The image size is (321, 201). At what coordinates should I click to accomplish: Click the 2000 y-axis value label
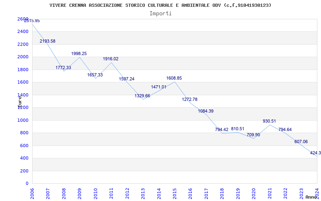click(23, 57)
